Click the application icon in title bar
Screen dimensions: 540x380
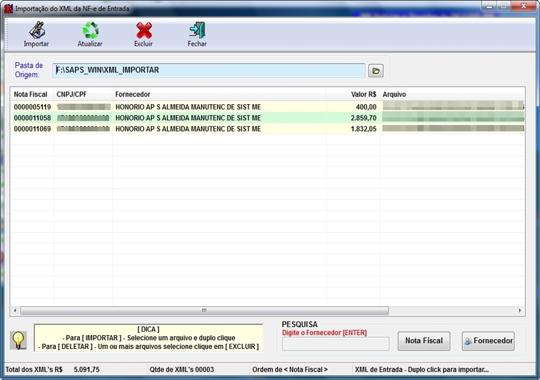click(x=9, y=9)
